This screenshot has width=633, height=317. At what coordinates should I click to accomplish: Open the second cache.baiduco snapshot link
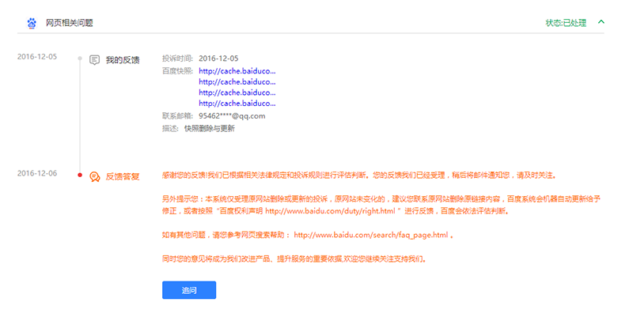(237, 82)
